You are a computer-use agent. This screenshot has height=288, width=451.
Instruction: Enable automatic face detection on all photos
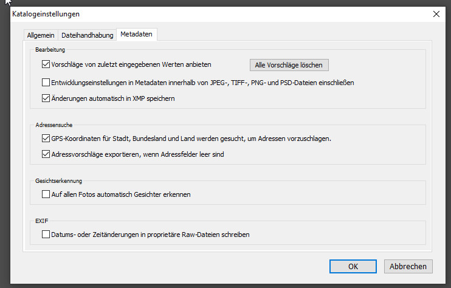coord(46,194)
